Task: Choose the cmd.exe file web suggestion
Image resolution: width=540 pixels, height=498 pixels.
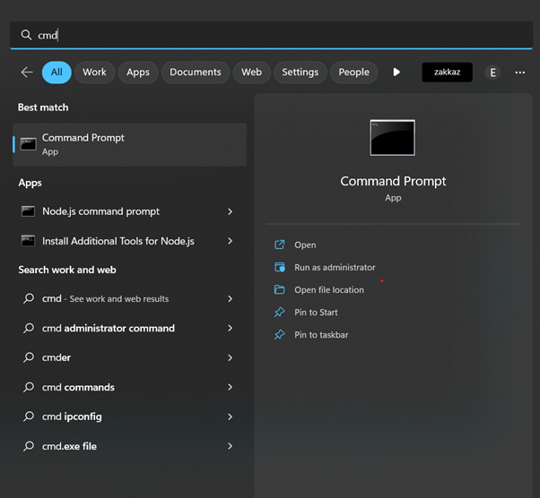Action: click(69, 446)
